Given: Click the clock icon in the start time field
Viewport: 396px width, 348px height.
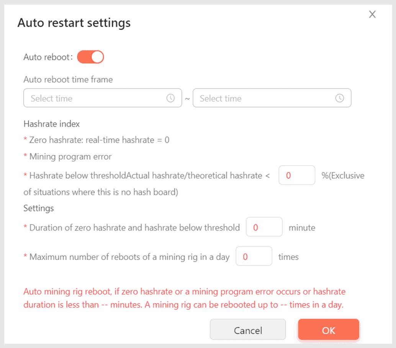Looking at the screenshot, I should [170, 98].
